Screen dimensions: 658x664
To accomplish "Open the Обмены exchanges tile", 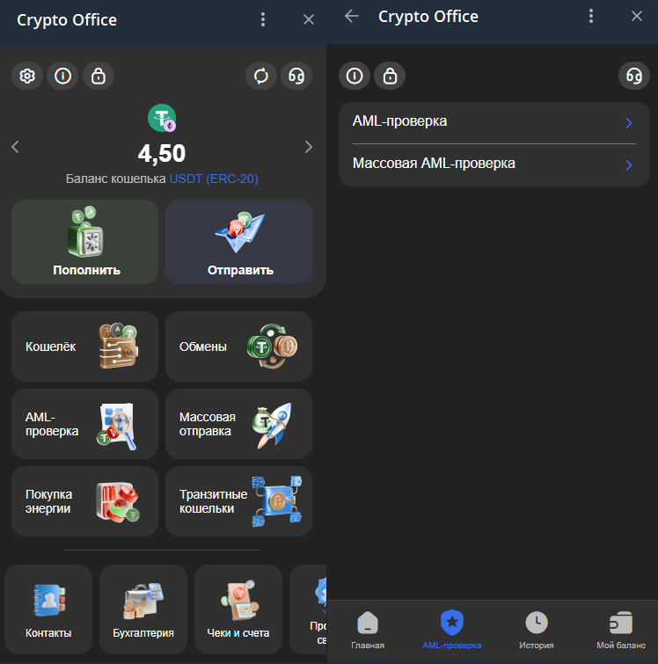I will click(x=238, y=347).
